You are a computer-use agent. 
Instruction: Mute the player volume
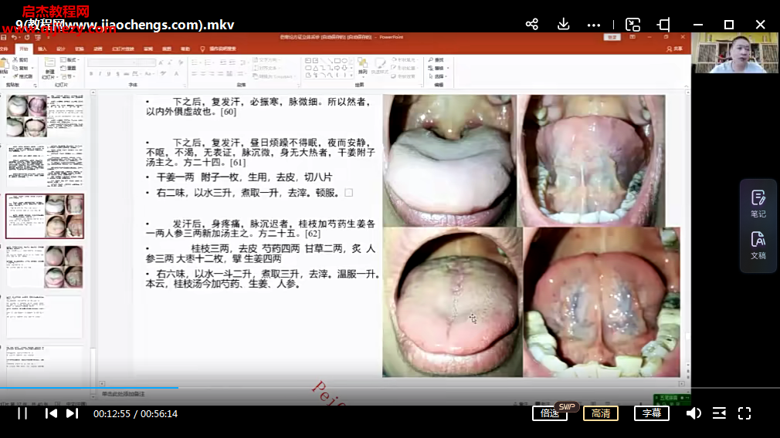click(694, 413)
